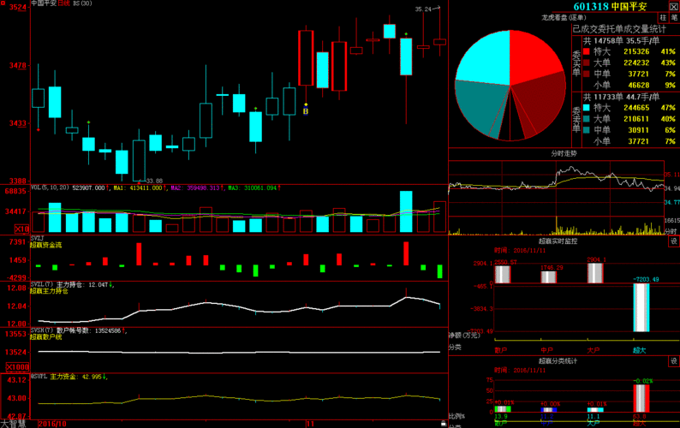
Task: Click the 超赢分类统计 panel title
Action: [x=558, y=360]
